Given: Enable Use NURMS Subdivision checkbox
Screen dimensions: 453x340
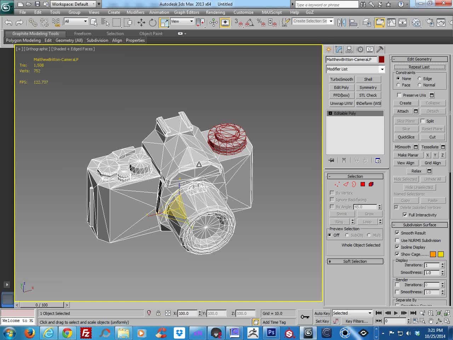Looking at the screenshot, I should [x=397, y=240].
